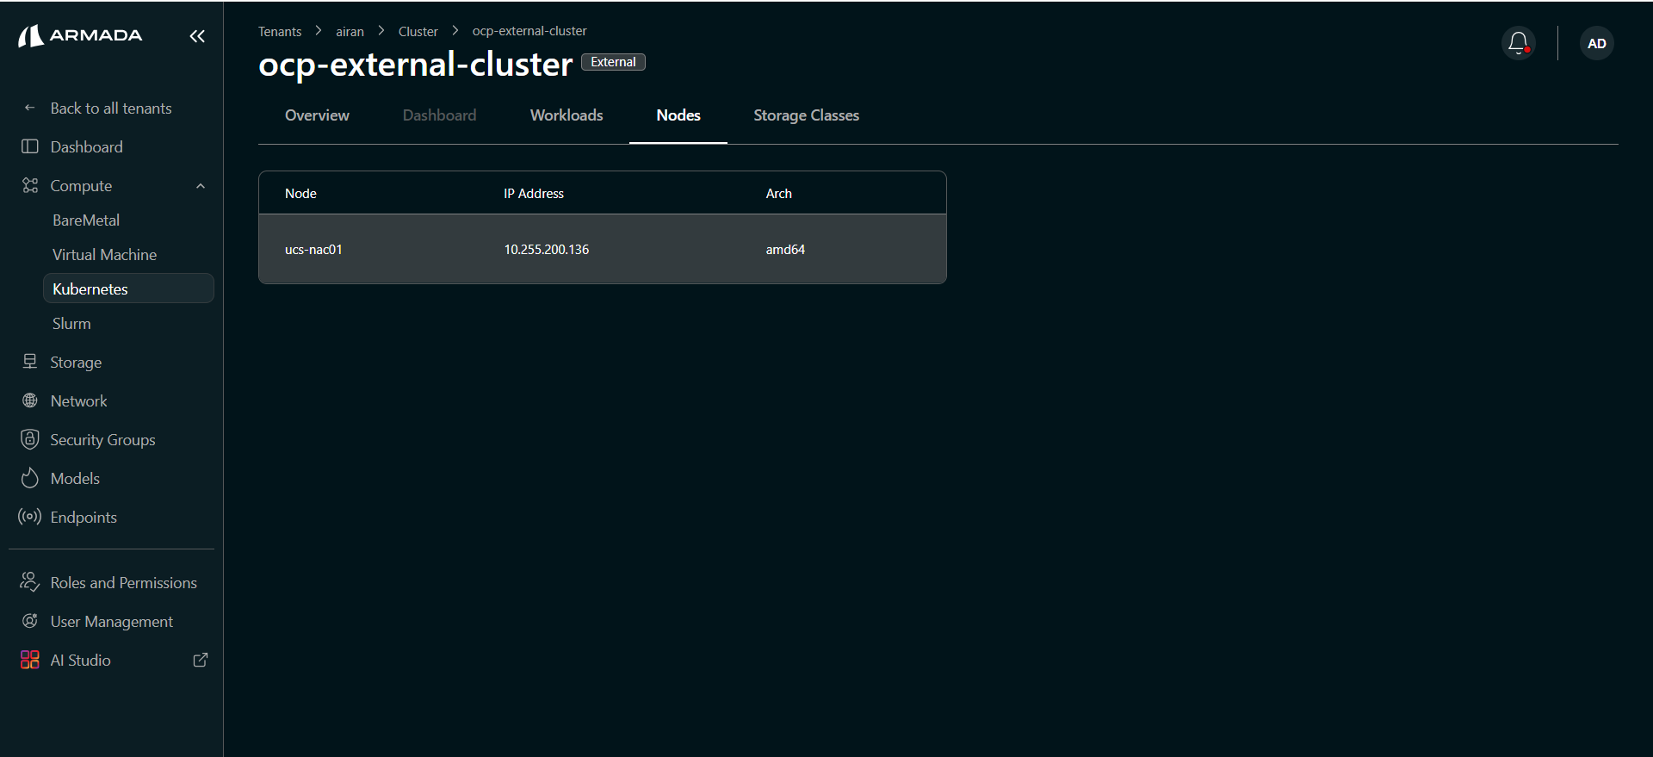
Task: Open Network in the sidebar
Action: (78, 400)
